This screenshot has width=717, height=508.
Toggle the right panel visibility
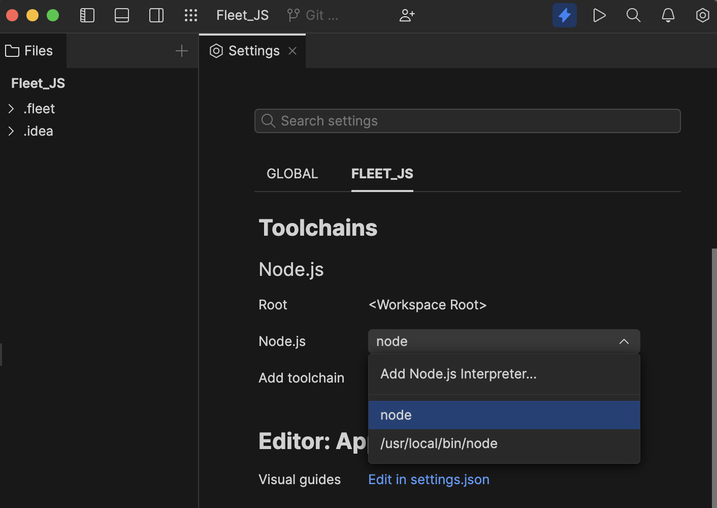click(156, 15)
